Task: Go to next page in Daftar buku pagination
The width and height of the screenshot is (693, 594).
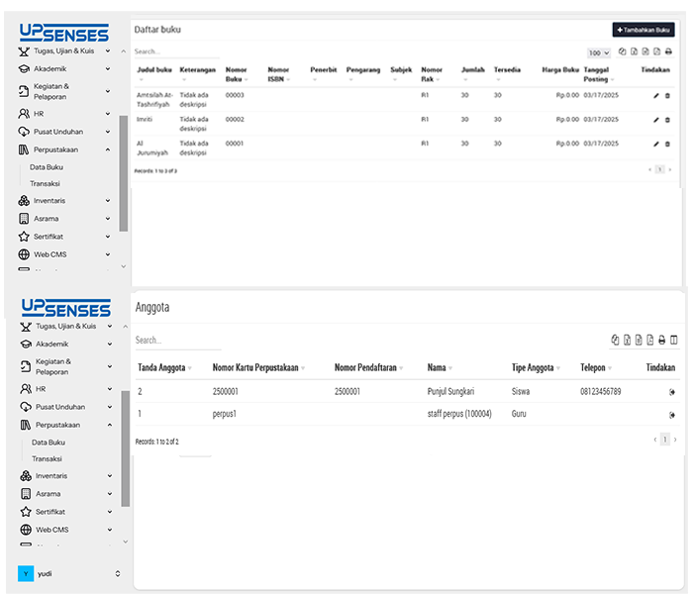Action: [x=670, y=169]
